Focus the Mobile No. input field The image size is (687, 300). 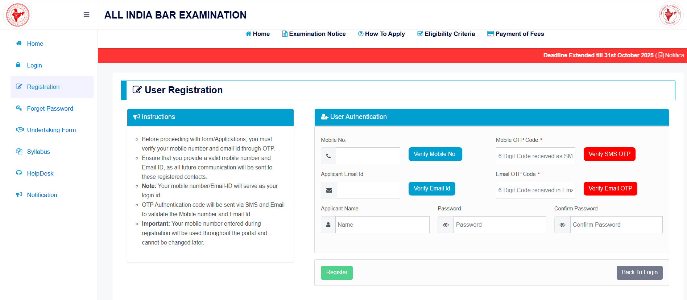(368, 156)
